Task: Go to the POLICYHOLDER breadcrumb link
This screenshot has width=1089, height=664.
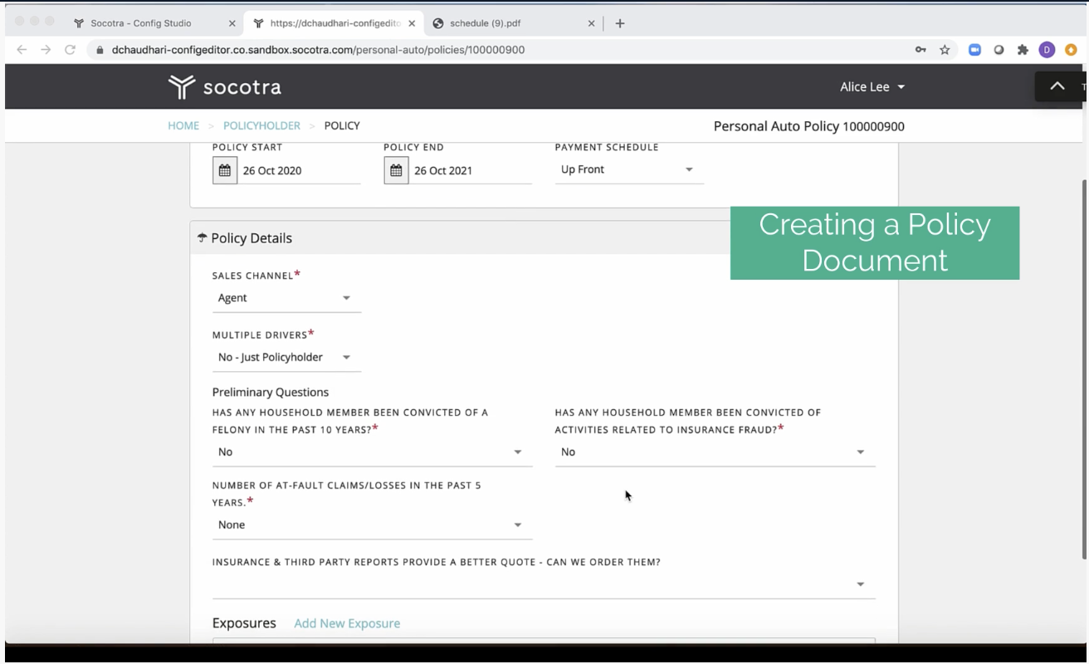Action: [261, 126]
